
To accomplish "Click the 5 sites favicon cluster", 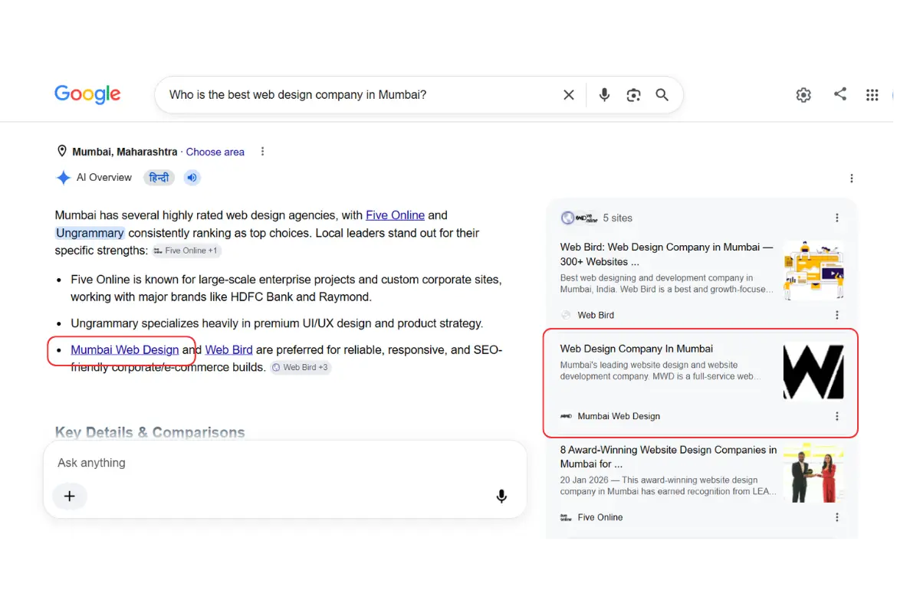I will pyautogui.click(x=579, y=218).
